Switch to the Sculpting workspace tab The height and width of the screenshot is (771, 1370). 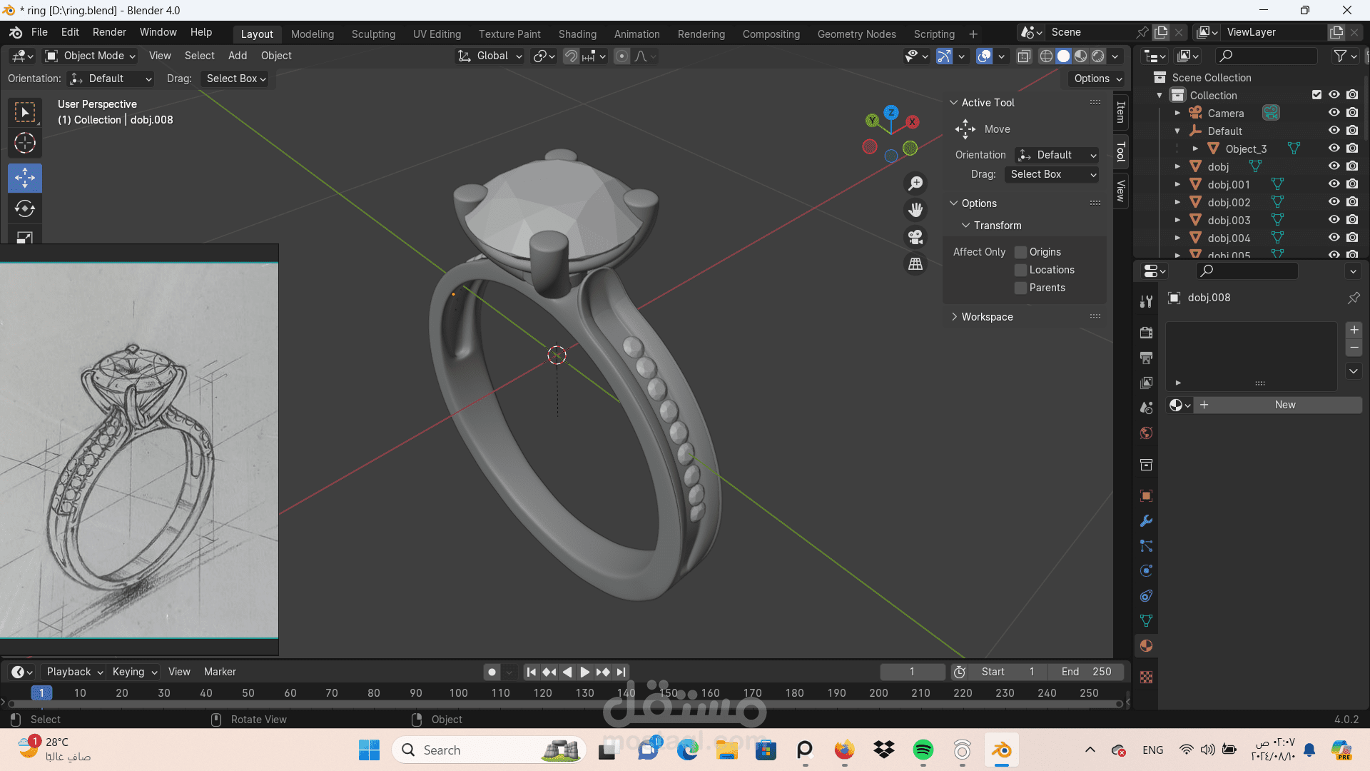coord(373,34)
